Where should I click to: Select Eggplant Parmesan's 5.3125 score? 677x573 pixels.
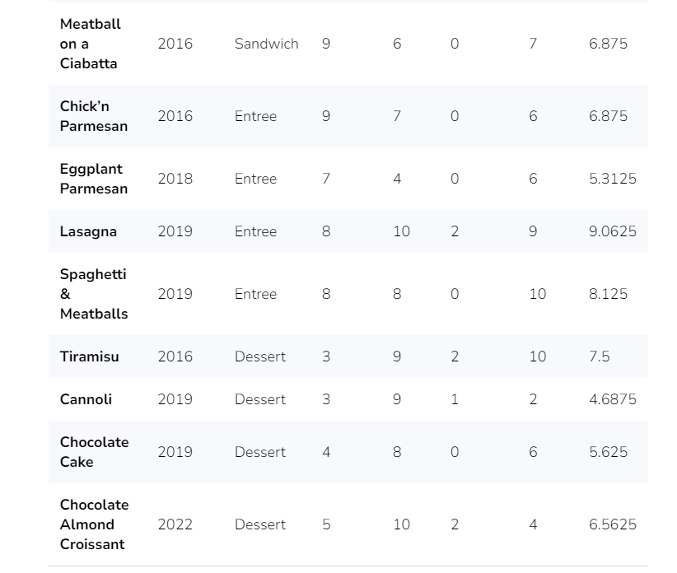(612, 179)
